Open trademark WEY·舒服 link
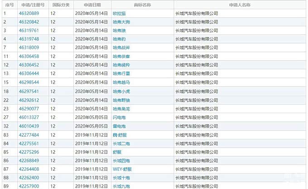308x189 pixels. tap(122, 169)
